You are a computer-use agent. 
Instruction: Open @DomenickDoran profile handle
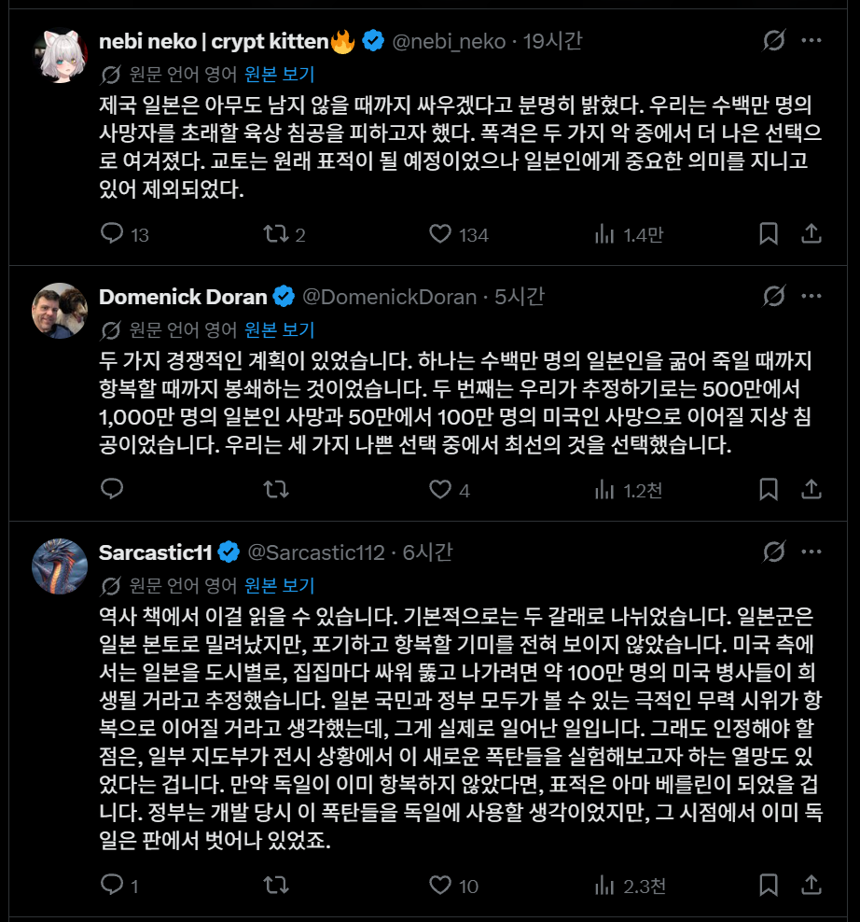tap(389, 297)
